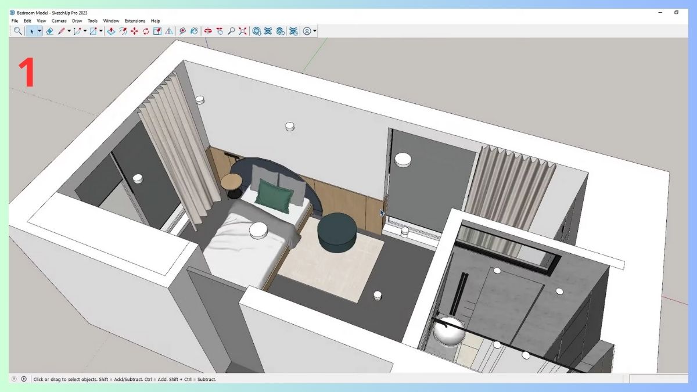Open the 3D Warehouse icon

(256, 31)
